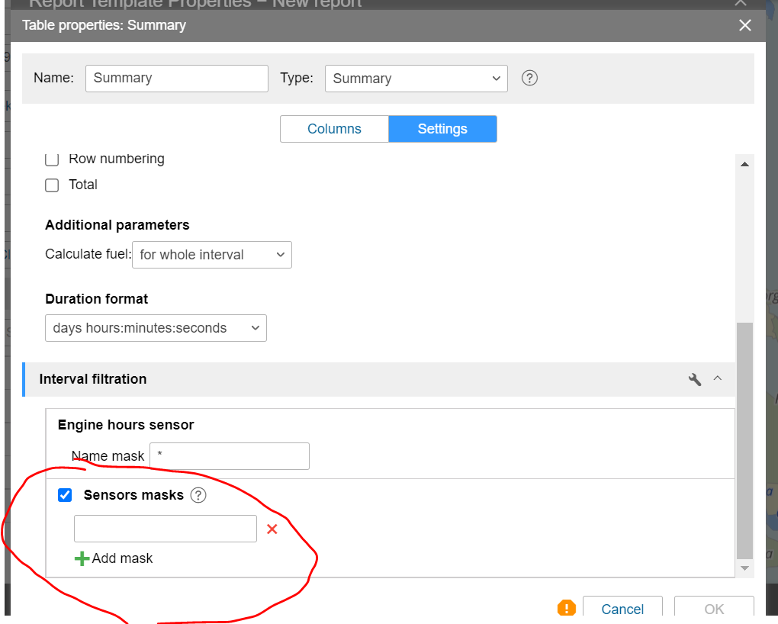Screen dimensions: 778x624
Task: Click the Cancel button
Action: [x=622, y=609]
